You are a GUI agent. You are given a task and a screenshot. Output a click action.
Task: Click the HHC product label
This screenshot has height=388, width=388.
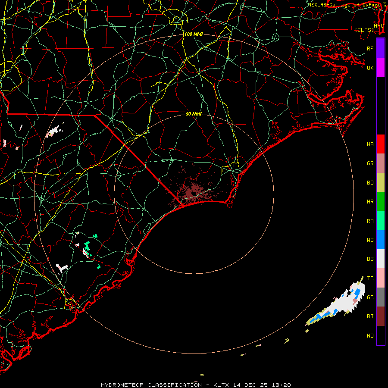tap(379, 26)
